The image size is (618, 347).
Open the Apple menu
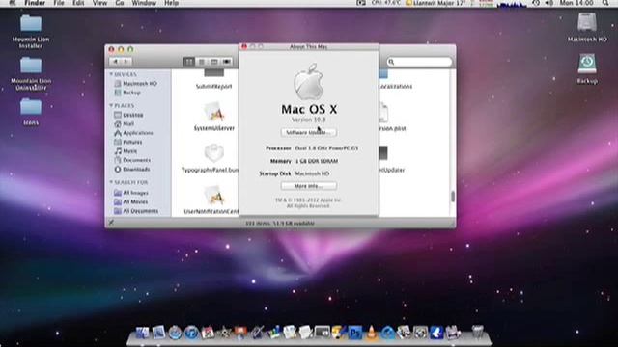[13, 3]
